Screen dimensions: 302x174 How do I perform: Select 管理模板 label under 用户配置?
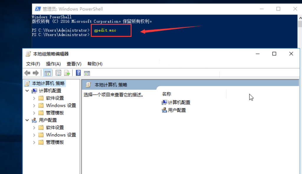pos(55,142)
